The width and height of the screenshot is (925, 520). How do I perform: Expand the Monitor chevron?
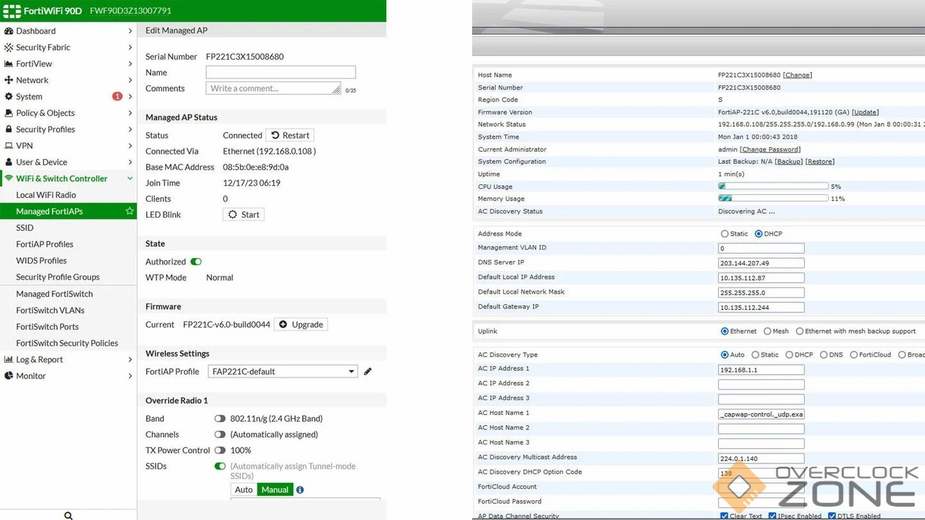pyautogui.click(x=130, y=376)
